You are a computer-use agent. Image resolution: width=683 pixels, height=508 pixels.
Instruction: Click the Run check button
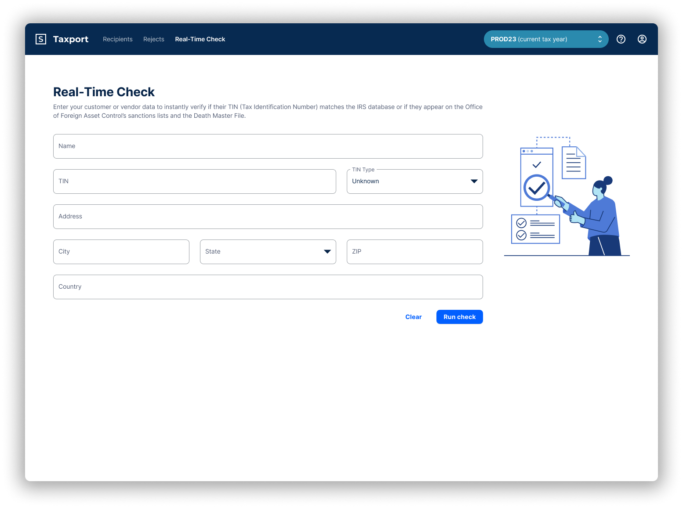[460, 317]
